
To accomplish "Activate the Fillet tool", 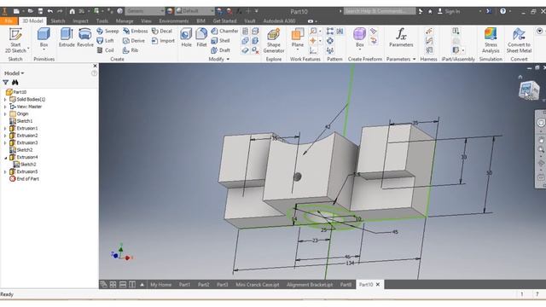I will [x=201, y=38].
